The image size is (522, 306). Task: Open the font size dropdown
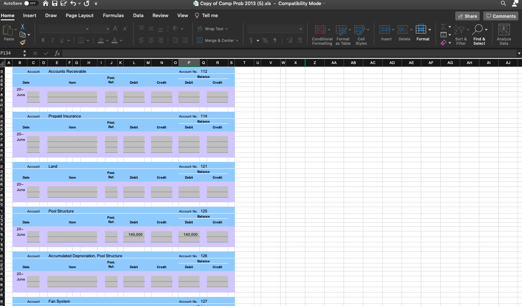[x=101, y=29]
